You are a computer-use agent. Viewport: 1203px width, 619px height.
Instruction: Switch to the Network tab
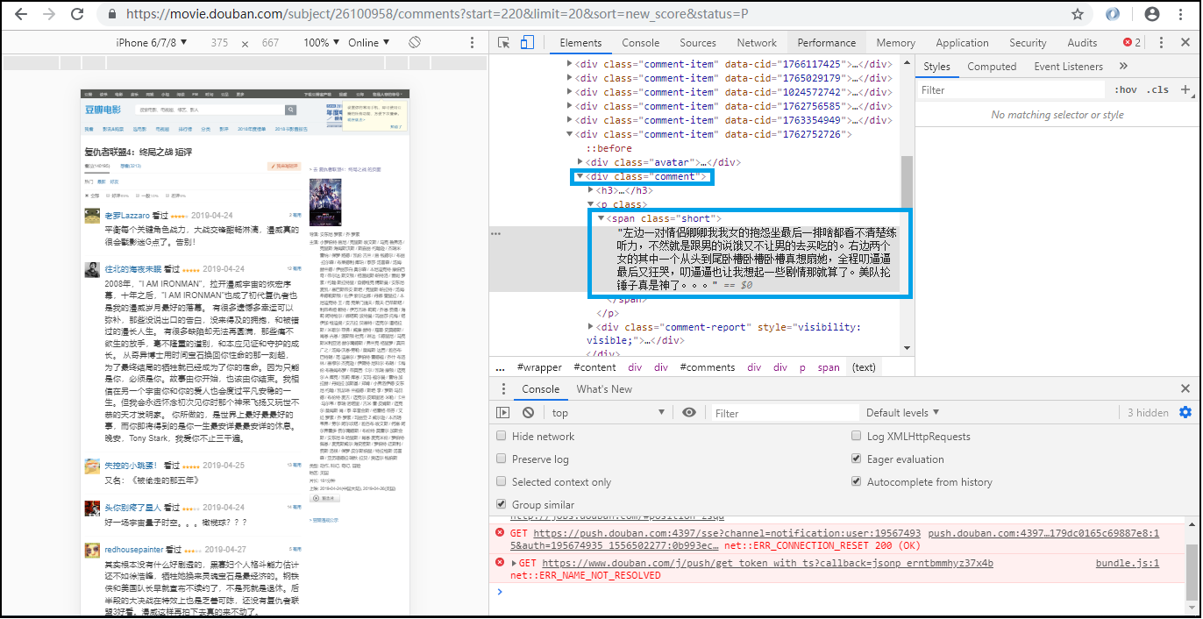(x=757, y=42)
